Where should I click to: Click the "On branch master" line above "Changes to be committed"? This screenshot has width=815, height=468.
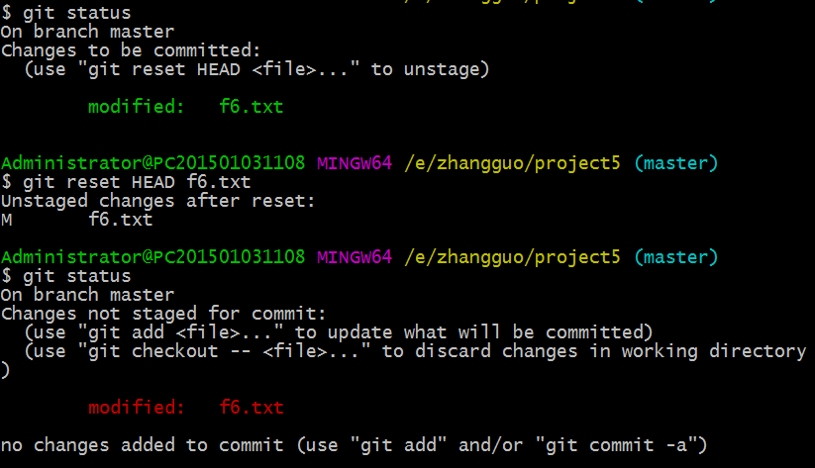point(87,32)
